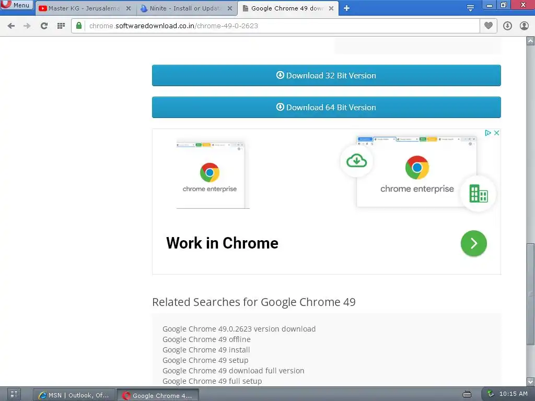535x401 pixels.
Task: Click Download 32 Bit Version button
Action: 326,75
